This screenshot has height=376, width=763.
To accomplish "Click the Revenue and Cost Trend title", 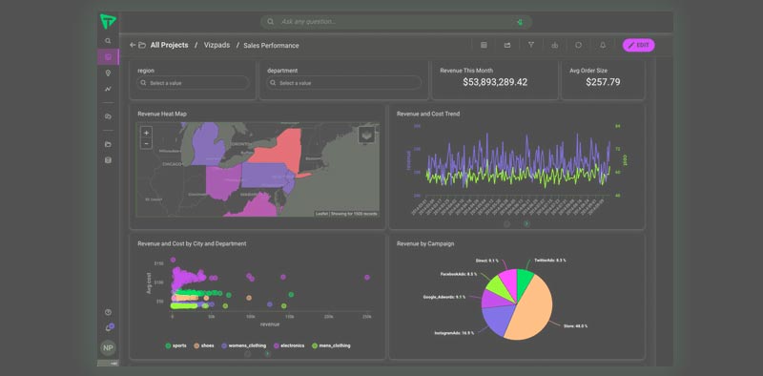I will pos(428,114).
